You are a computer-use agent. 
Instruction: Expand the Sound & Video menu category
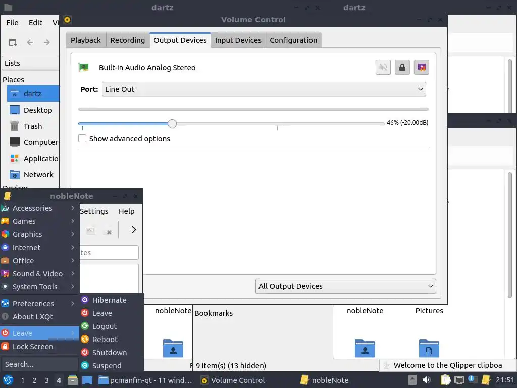tap(39, 274)
